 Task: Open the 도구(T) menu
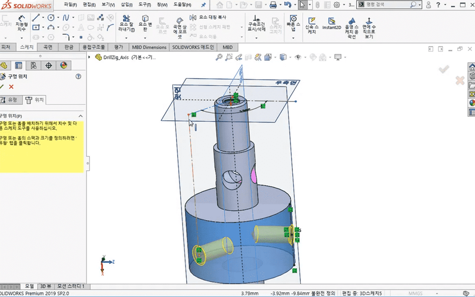pos(145,4)
